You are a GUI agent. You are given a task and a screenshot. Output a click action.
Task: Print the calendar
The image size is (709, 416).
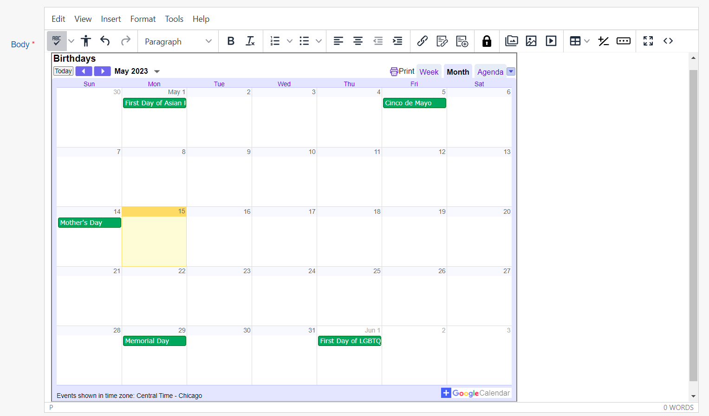[402, 71]
